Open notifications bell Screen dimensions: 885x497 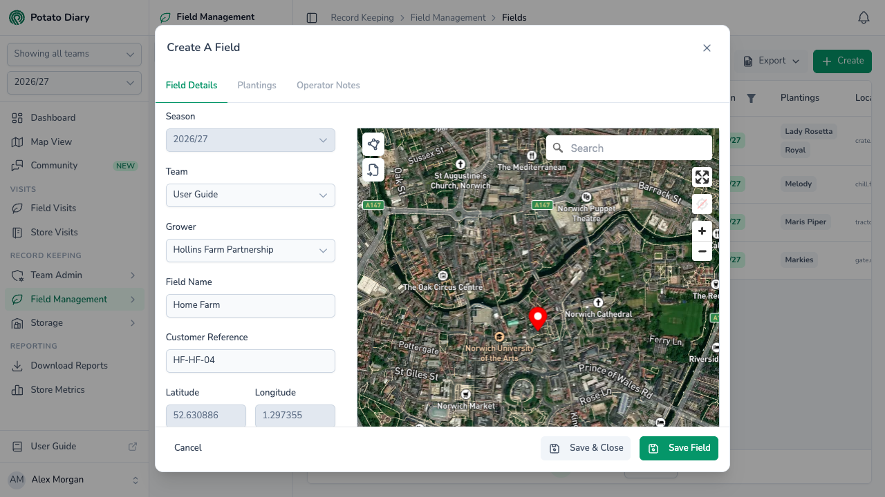(x=864, y=18)
